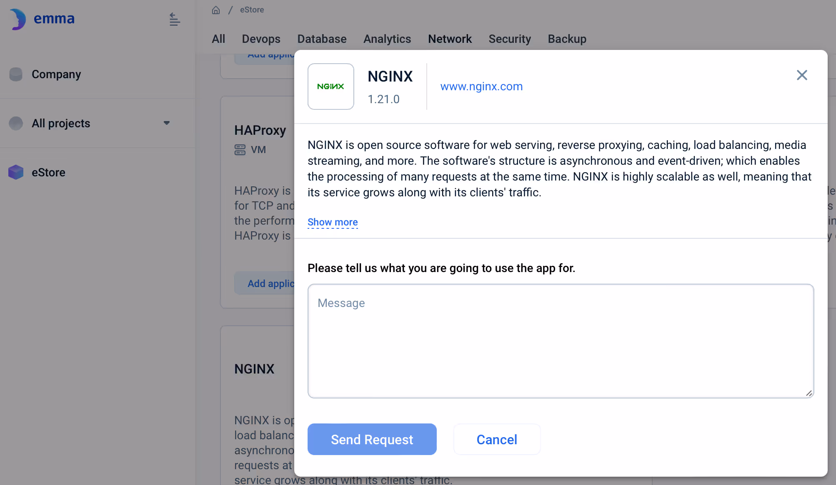Image resolution: width=836 pixels, height=485 pixels.
Task: Close the NGINX dialog
Action: (x=801, y=75)
